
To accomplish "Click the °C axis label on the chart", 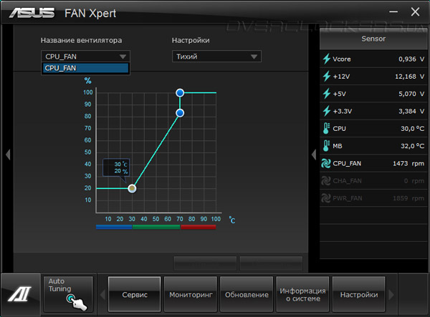I will click(232, 220).
